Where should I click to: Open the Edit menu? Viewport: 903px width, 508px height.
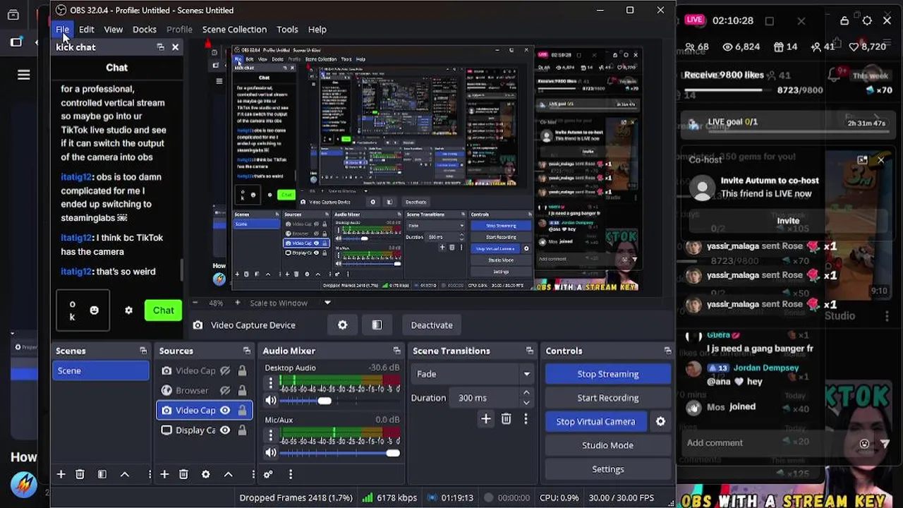click(86, 30)
